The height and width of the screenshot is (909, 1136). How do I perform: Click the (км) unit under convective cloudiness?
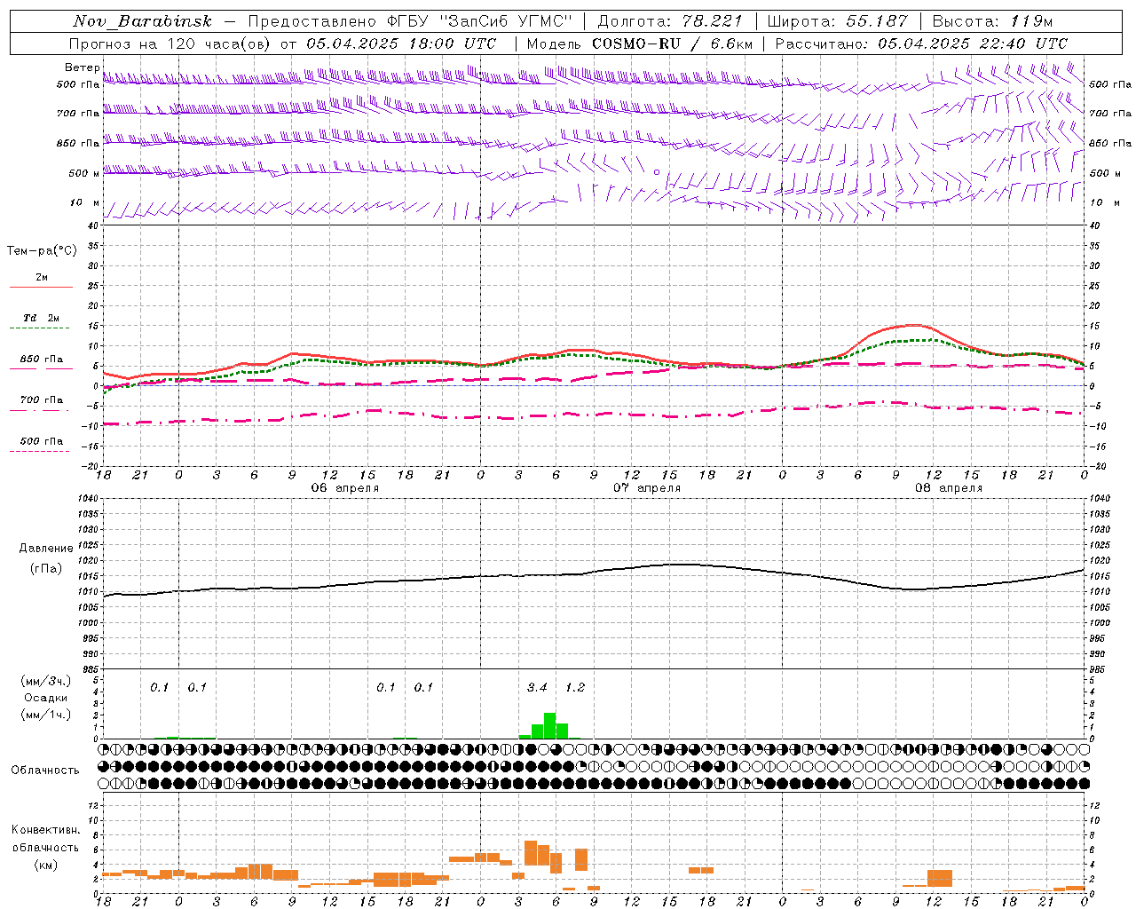coord(45,865)
